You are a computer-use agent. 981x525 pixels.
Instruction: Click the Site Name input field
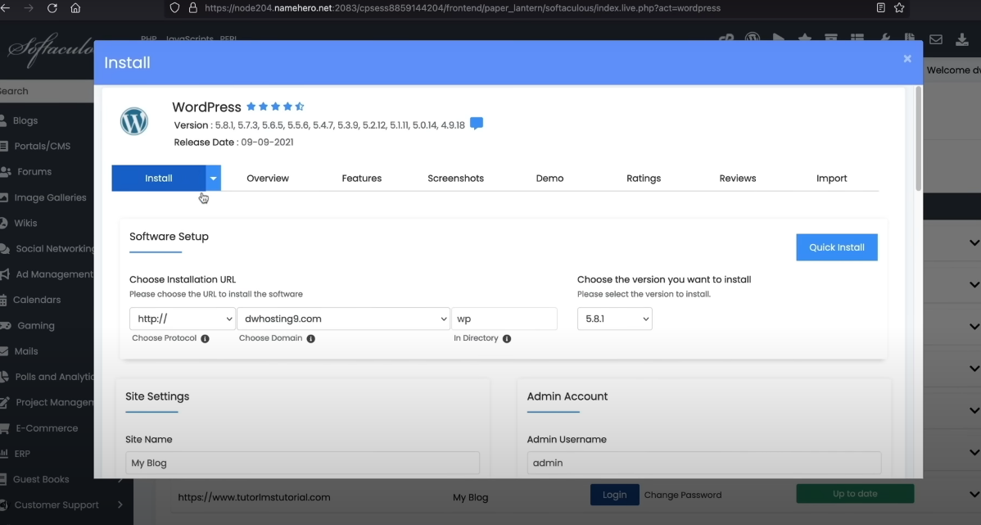click(x=302, y=463)
